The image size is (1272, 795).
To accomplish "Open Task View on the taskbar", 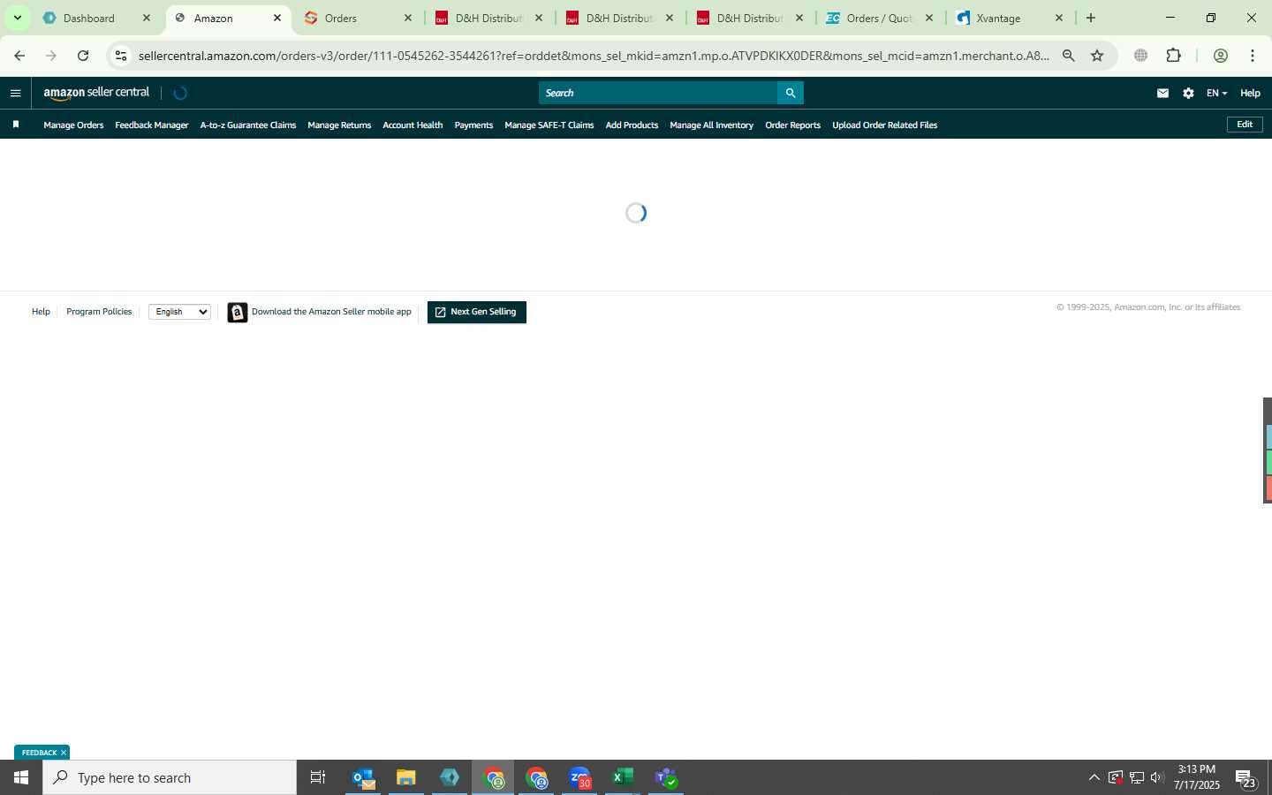I will click(x=318, y=777).
